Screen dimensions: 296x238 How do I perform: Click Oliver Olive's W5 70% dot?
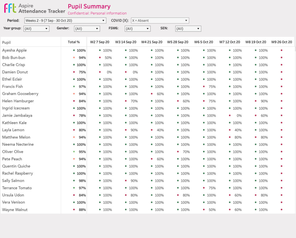coord(178,152)
